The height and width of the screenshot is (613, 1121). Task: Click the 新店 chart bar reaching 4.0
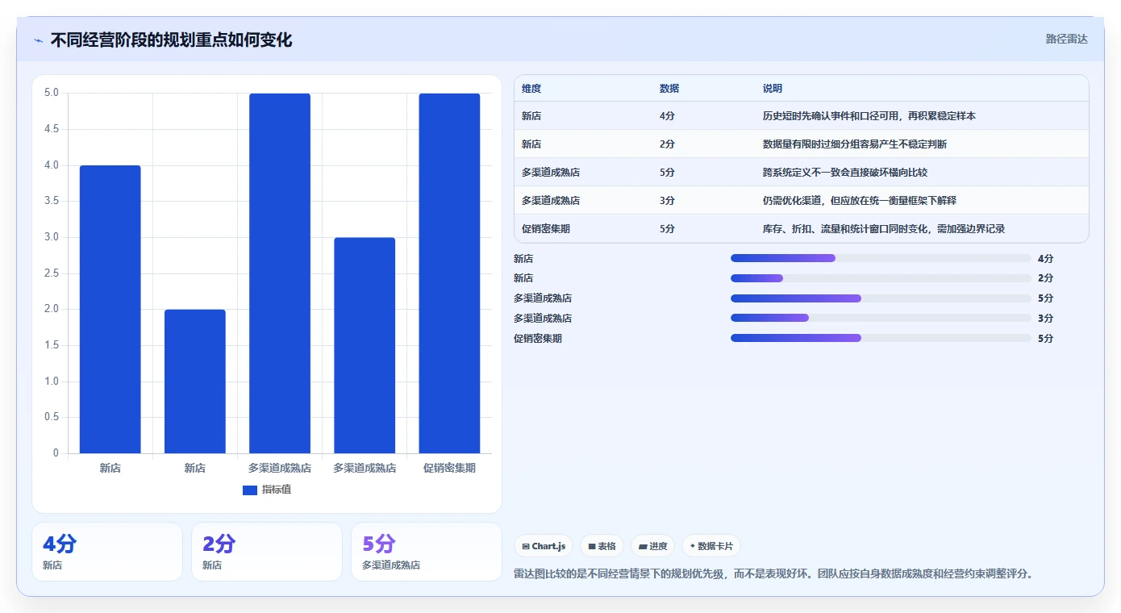[110, 310]
